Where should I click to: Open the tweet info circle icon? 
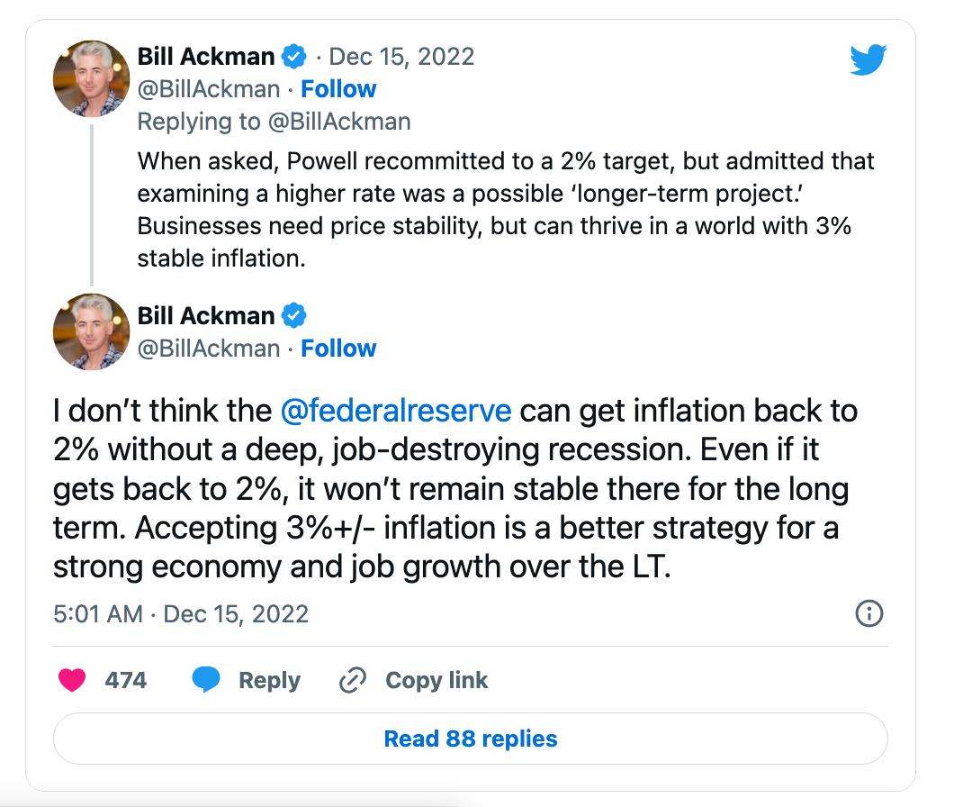pyautogui.click(x=868, y=614)
